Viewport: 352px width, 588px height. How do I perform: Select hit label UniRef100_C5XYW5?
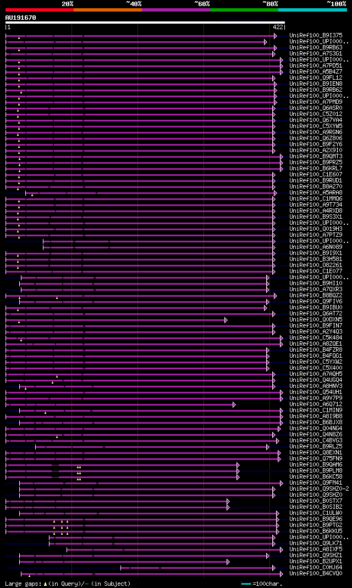pyautogui.click(x=316, y=126)
